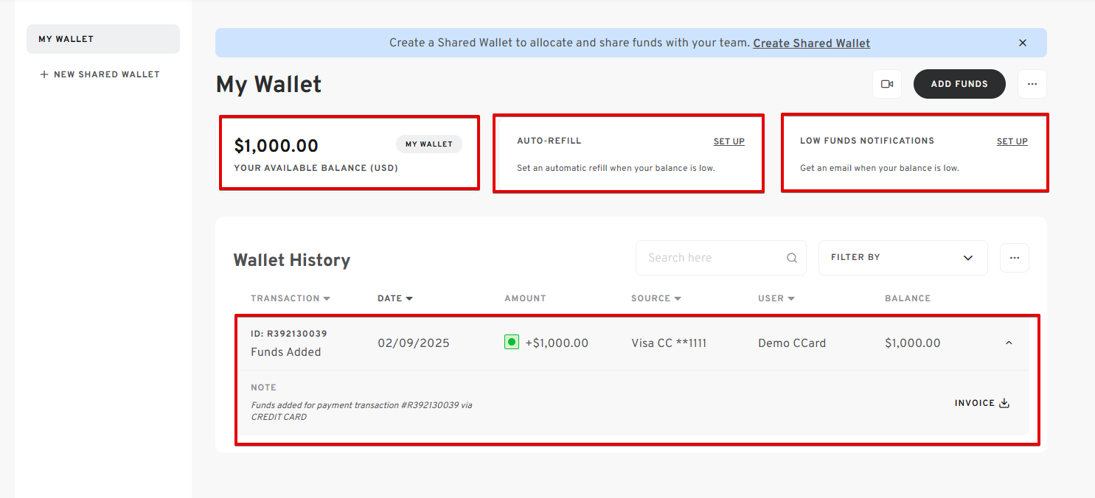
Task: Click the invoice download icon
Action: click(x=1004, y=403)
